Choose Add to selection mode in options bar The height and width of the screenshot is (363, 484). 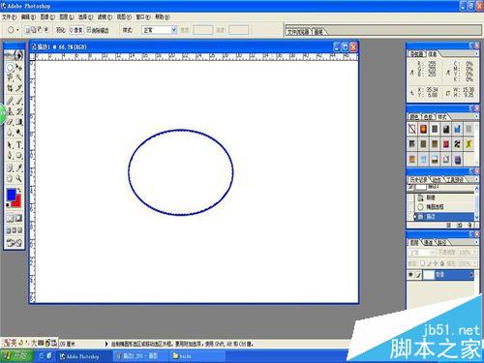tap(33, 30)
